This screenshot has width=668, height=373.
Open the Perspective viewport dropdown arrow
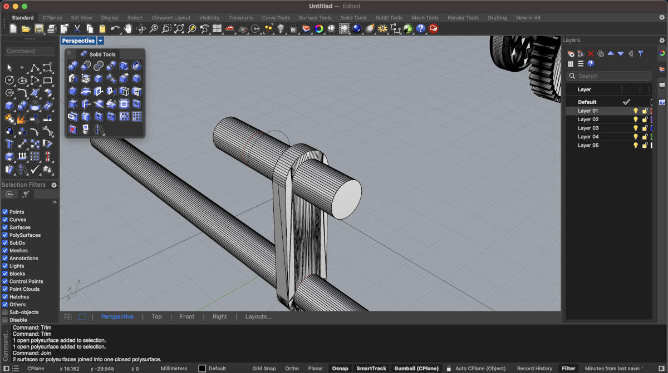[x=100, y=41]
